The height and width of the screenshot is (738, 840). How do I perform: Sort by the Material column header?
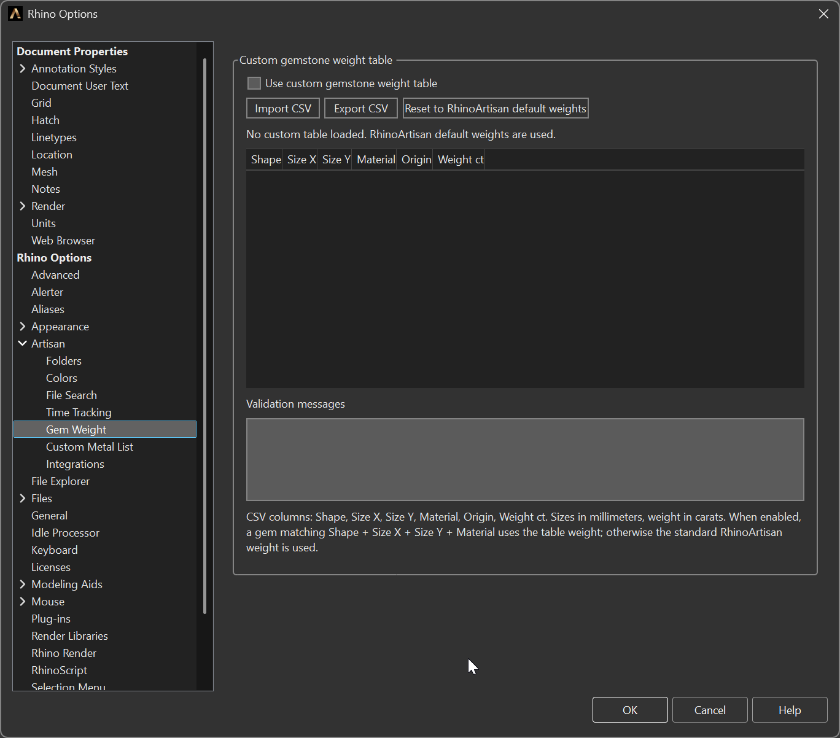(x=375, y=160)
